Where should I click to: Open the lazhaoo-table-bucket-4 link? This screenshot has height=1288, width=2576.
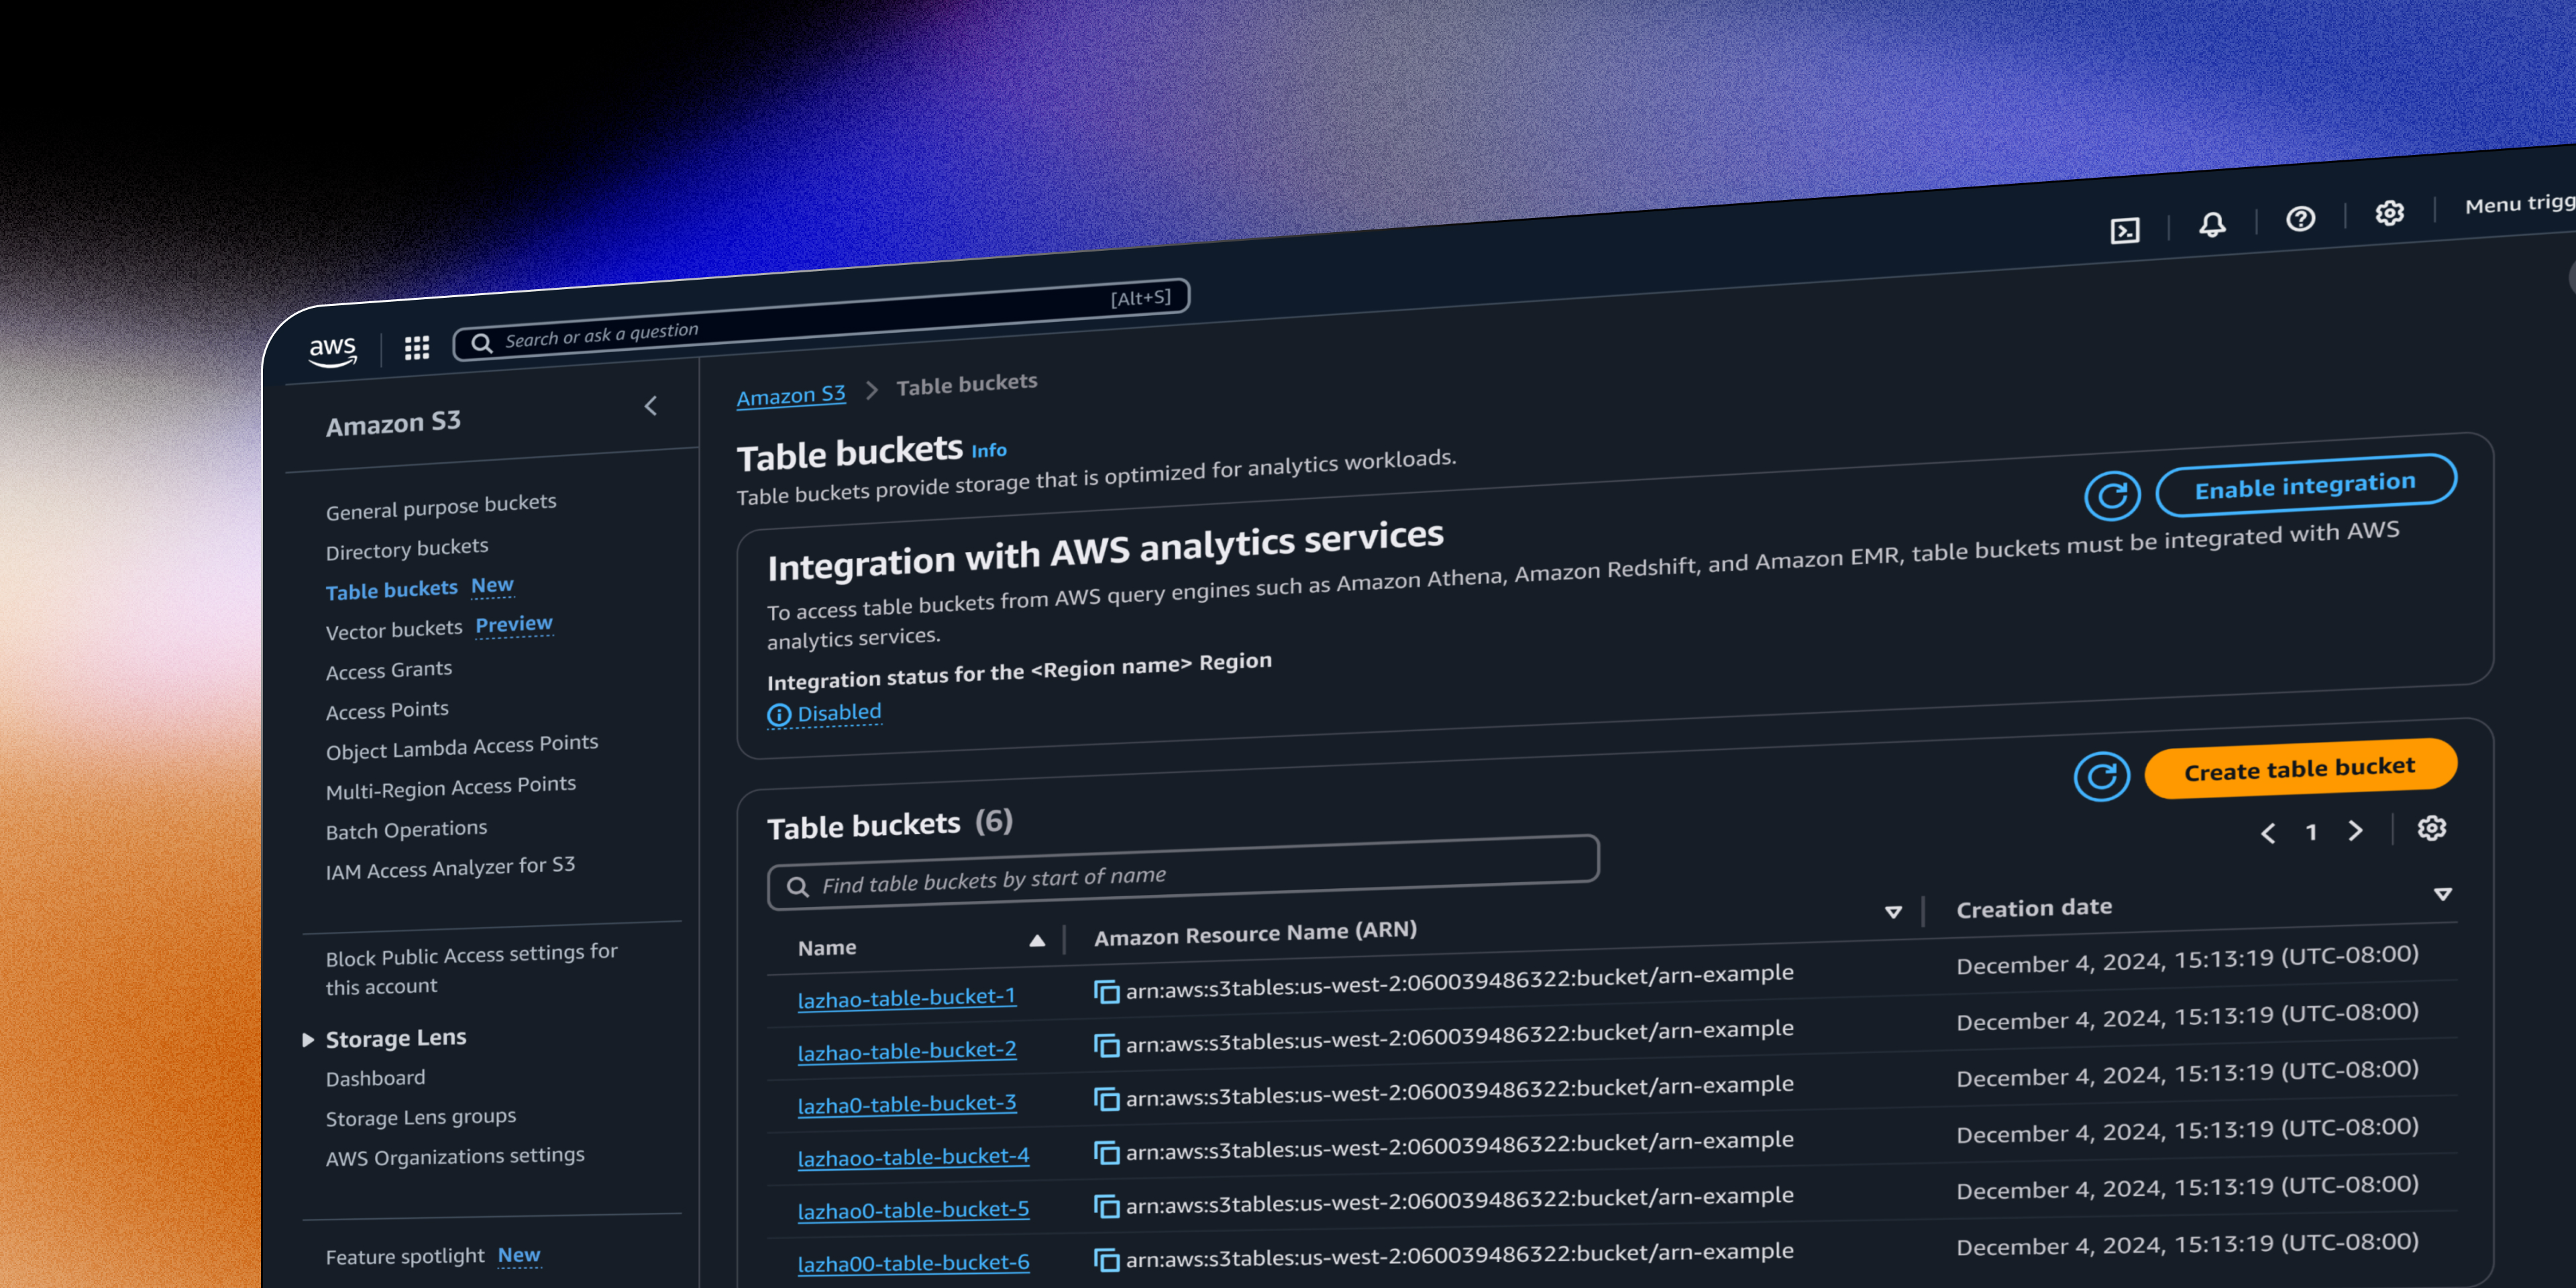(913, 1157)
